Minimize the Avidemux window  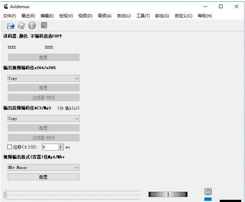click(205, 7)
